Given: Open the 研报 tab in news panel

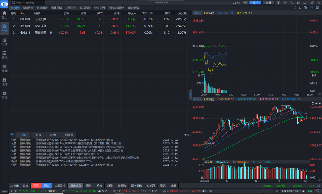Looking at the screenshot, I should tap(38, 135).
